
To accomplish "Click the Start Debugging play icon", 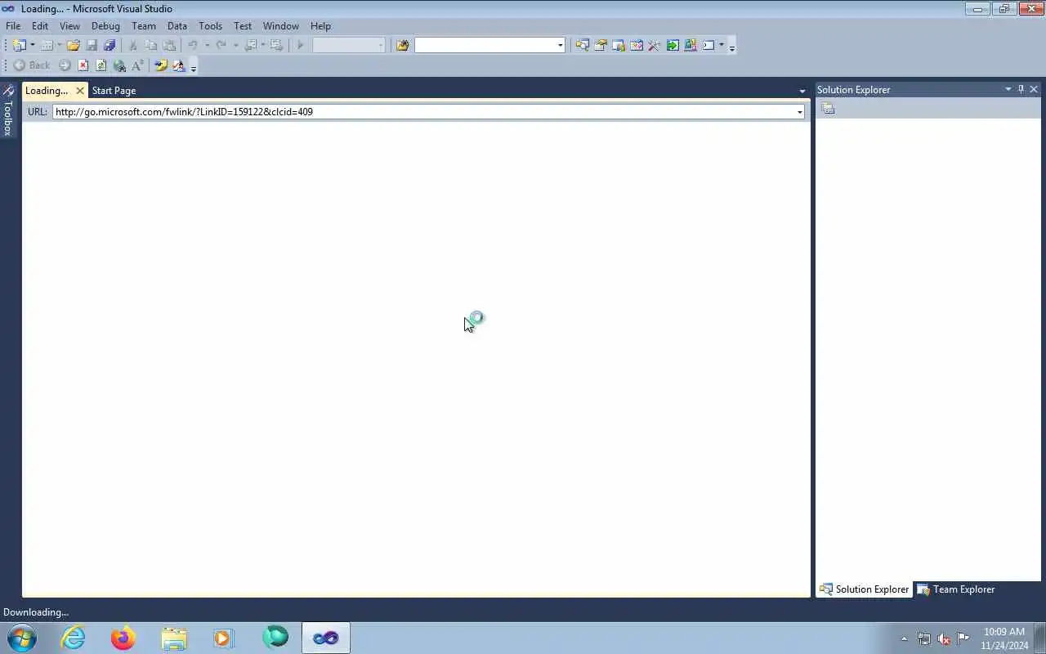I will [x=300, y=46].
